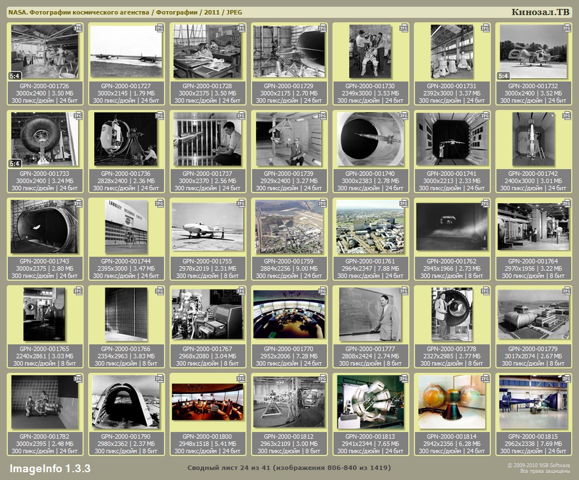Click the JPG badge on thumbnail GPN-2000-001744
The image size is (579, 480).
[160, 204]
